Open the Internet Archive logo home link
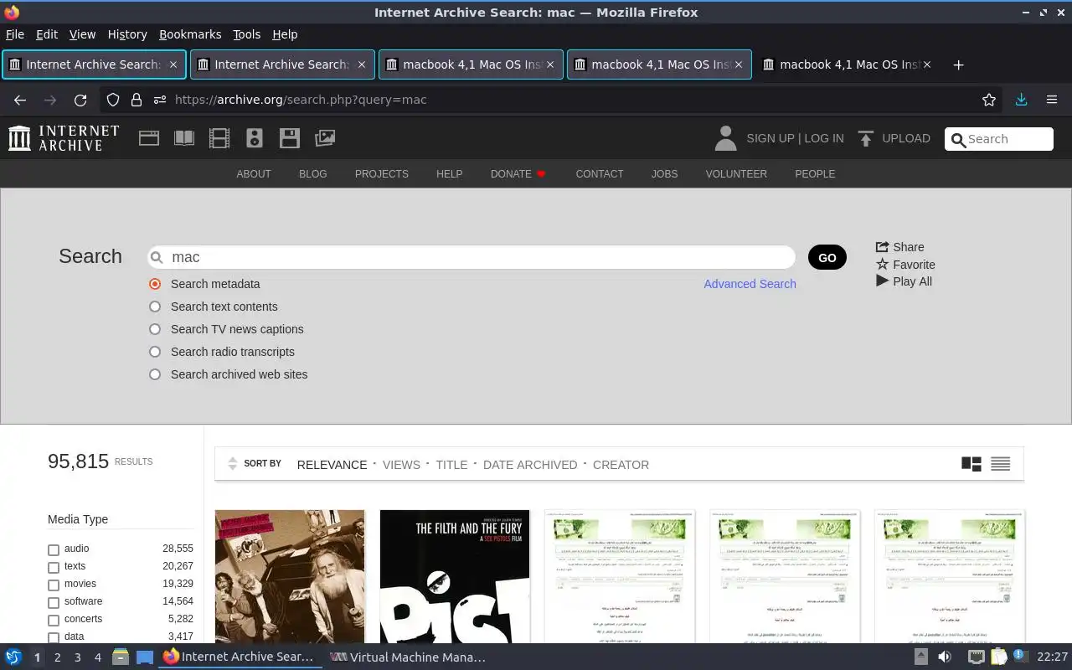The height and width of the screenshot is (670, 1072). 64,138
